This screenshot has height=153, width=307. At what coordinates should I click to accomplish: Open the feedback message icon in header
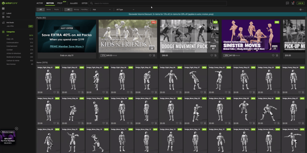point(287,3)
